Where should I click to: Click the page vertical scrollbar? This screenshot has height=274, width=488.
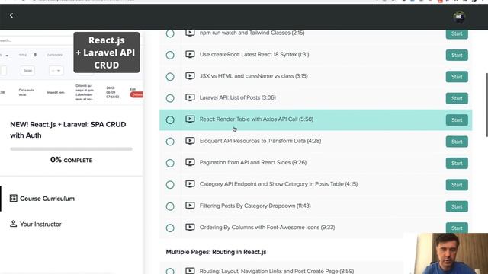point(486,105)
